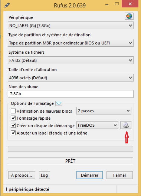Disable Ajouter un label étendu et une icône
The height and width of the screenshot is (196, 141).
pos(13,133)
